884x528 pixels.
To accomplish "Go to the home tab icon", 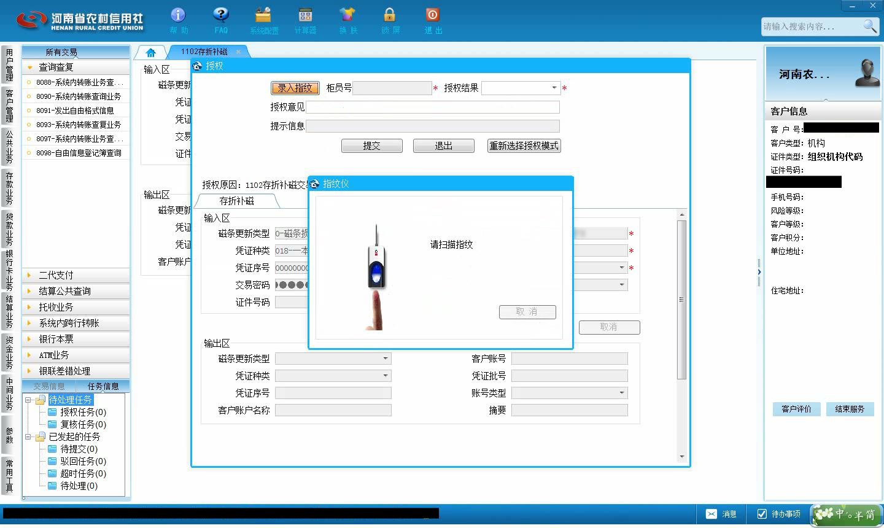I will pos(150,52).
